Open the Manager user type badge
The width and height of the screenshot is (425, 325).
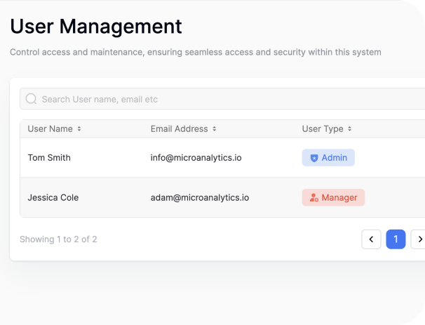point(333,197)
